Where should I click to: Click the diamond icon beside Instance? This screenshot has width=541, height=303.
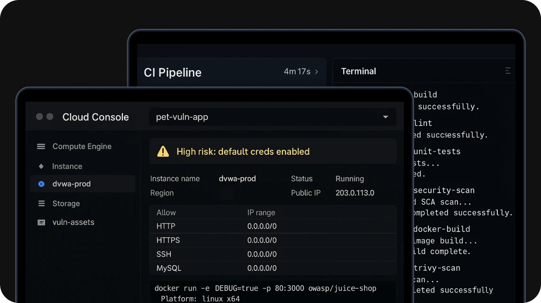tap(41, 167)
